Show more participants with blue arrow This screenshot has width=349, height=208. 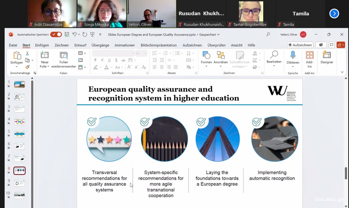point(334,14)
